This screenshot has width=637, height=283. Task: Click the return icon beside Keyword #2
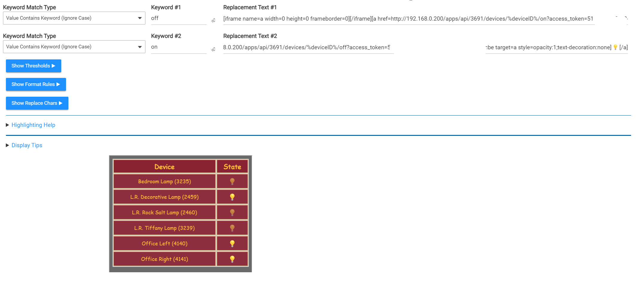click(x=213, y=50)
